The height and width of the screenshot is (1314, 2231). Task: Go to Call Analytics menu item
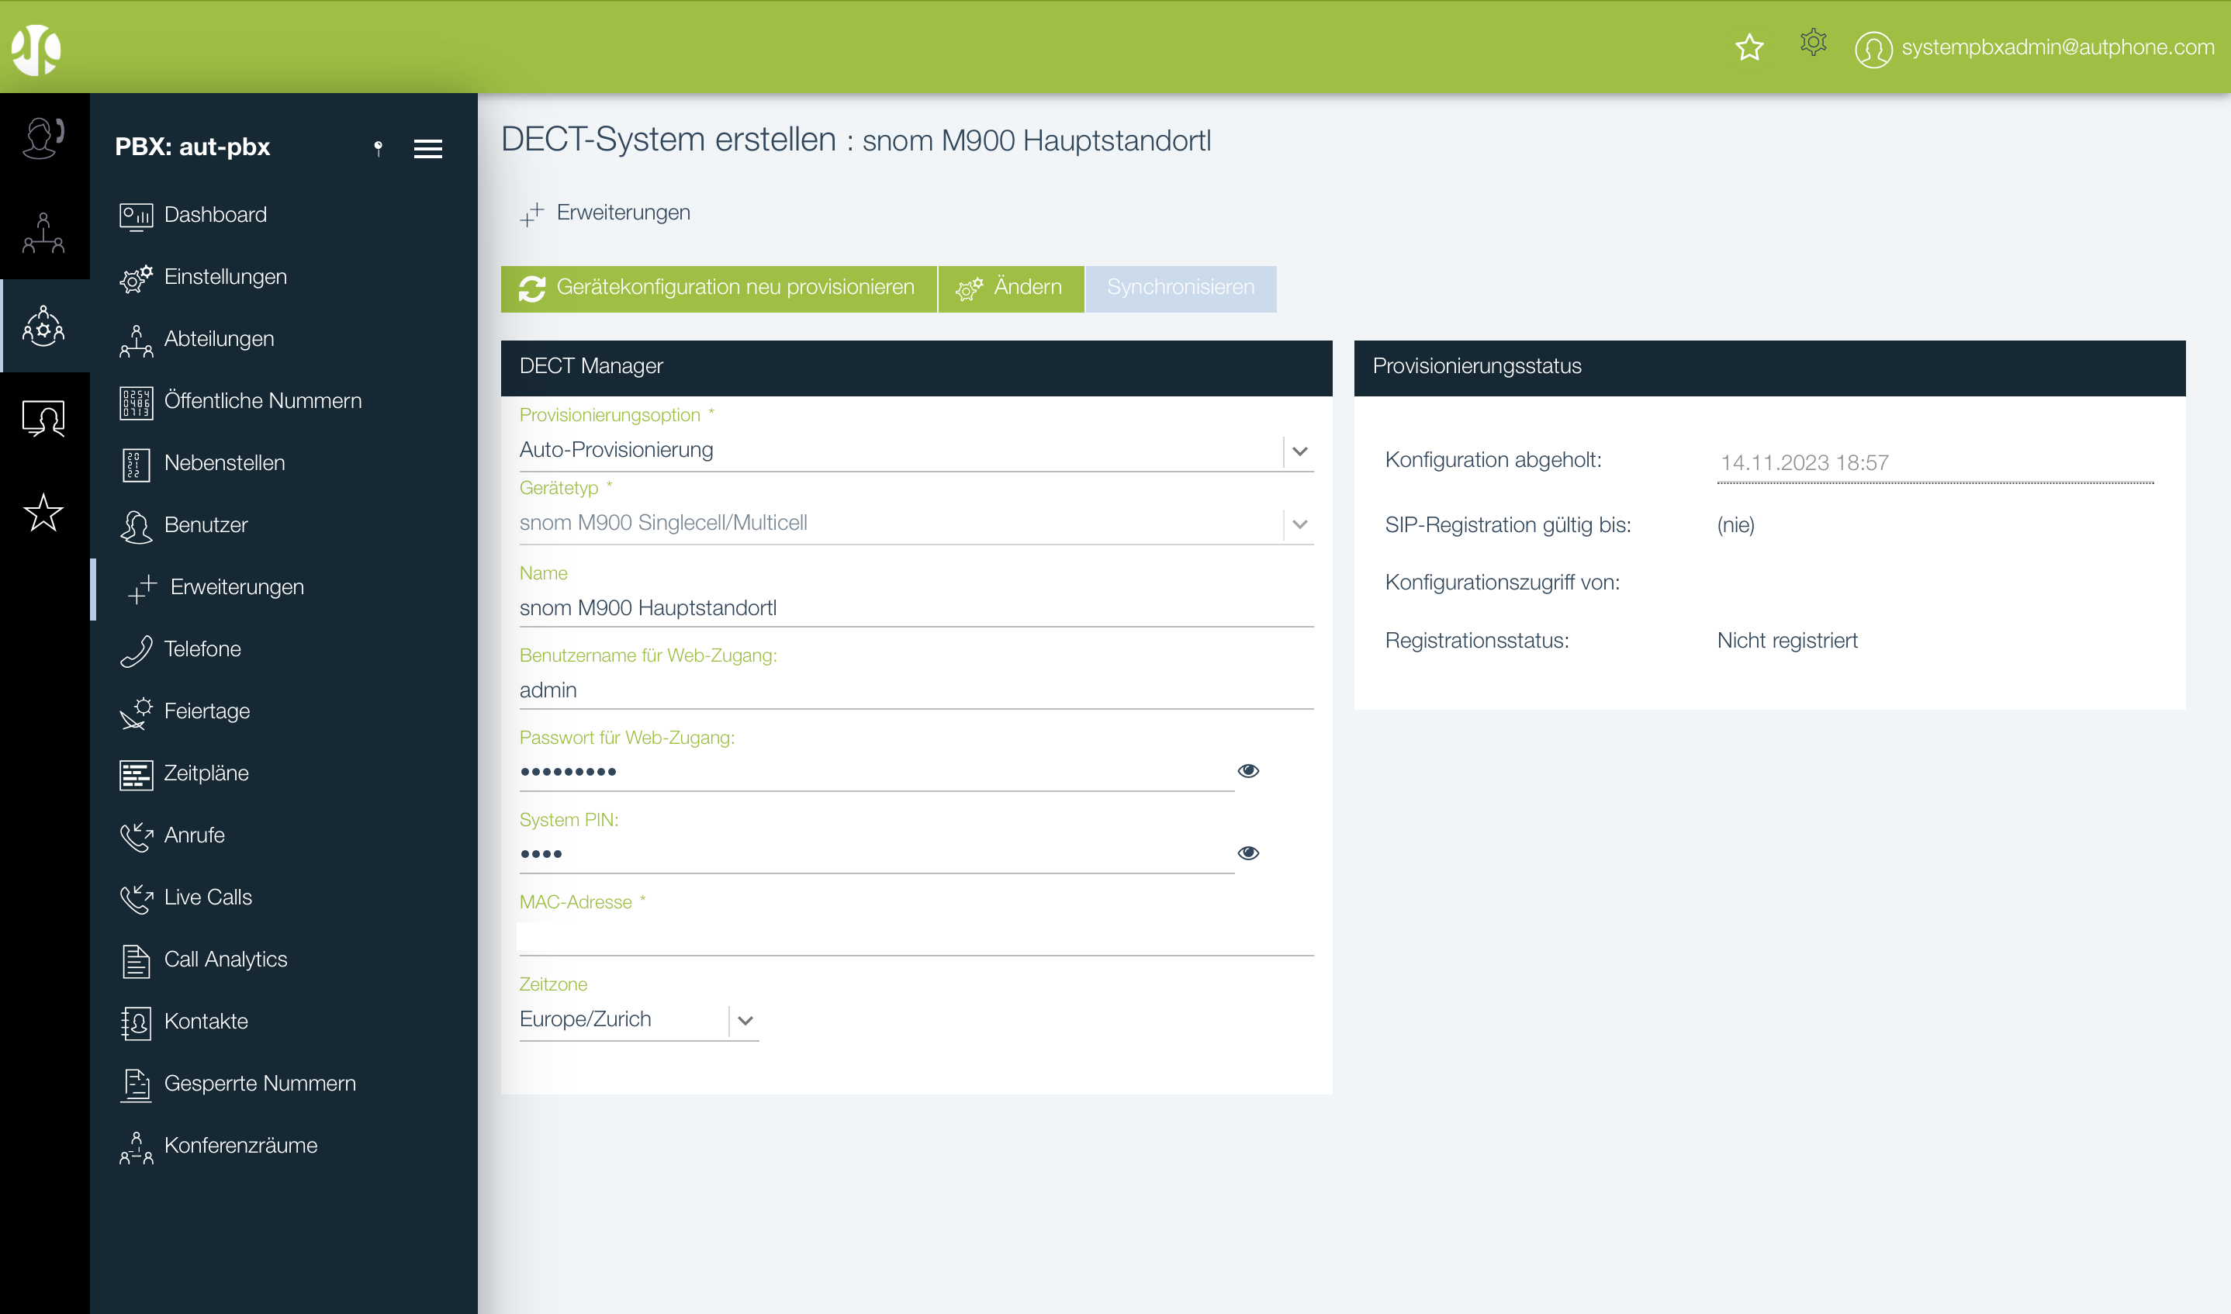pyautogui.click(x=225, y=959)
